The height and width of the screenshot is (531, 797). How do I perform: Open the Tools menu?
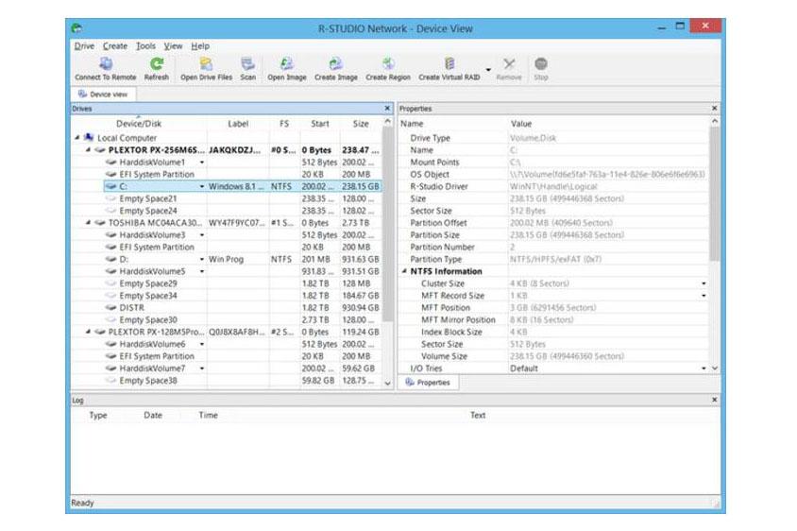[145, 45]
